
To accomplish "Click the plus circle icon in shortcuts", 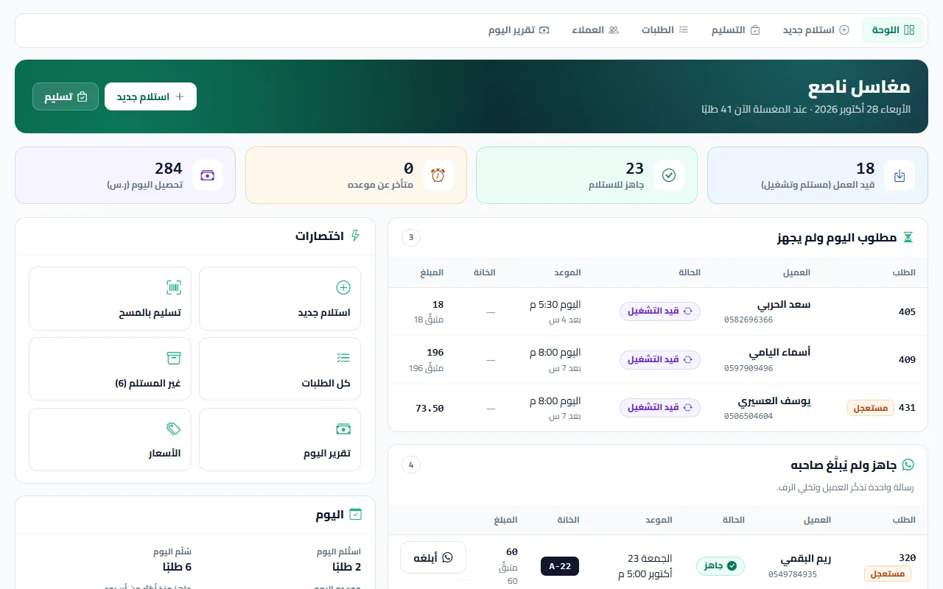I will tap(343, 287).
